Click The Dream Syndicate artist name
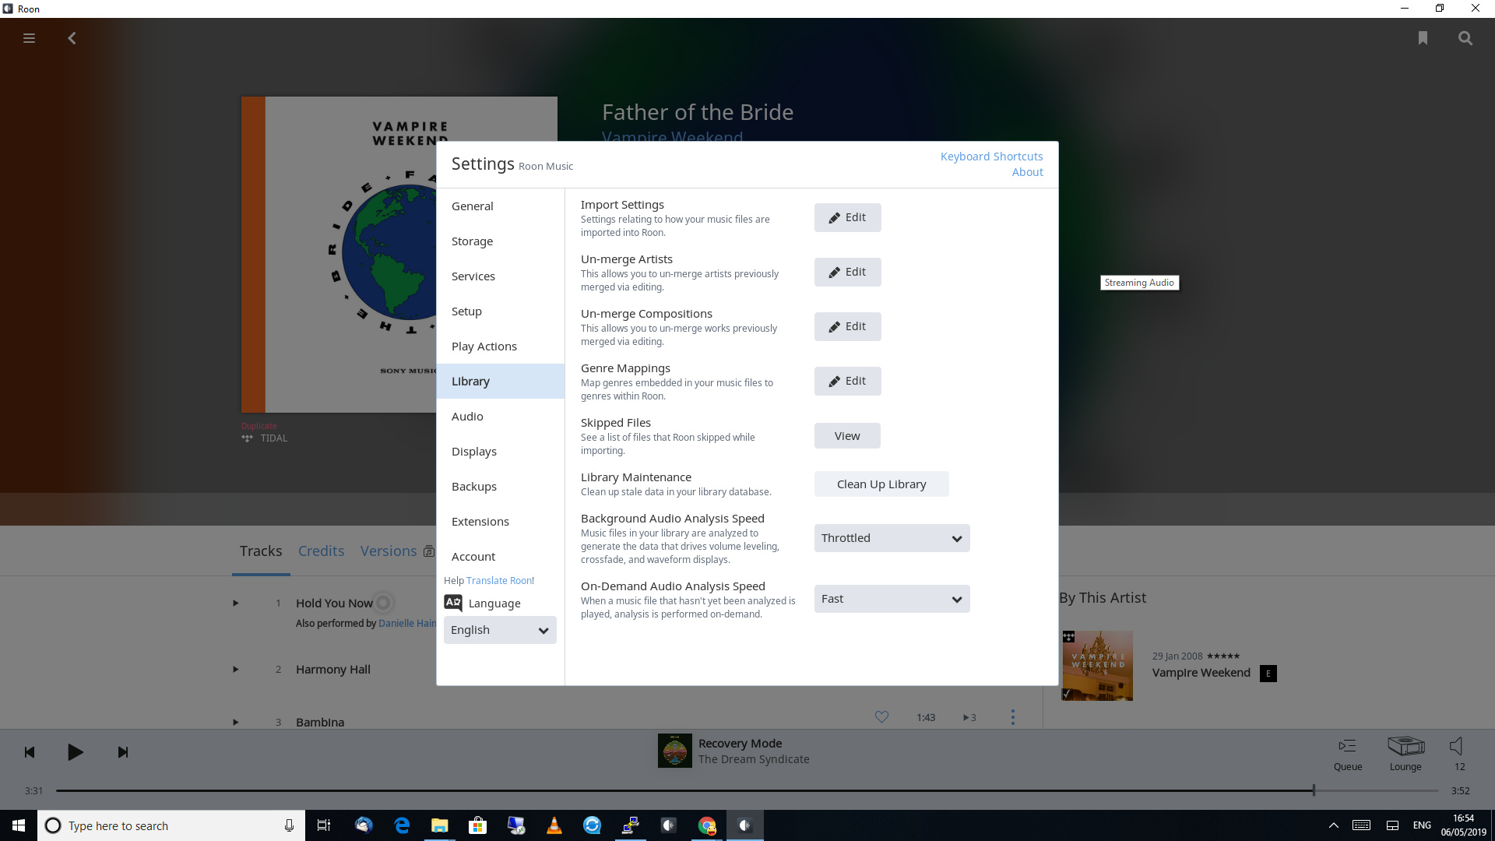1495x841 pixels. (x=754, y=759)
